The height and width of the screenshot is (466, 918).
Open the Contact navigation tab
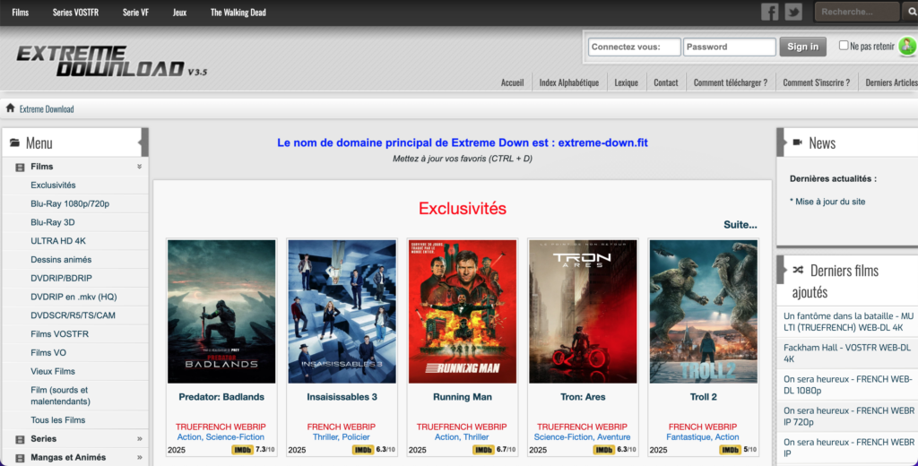click(666, 82)
